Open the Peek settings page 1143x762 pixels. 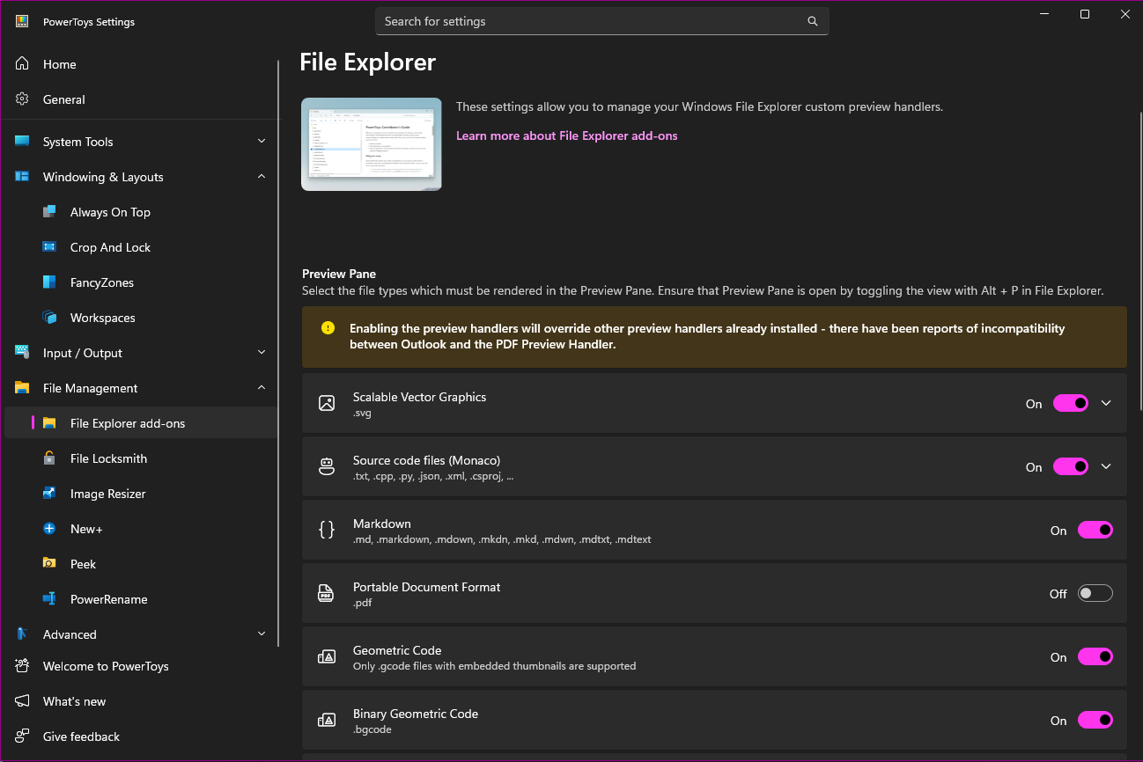(141, 564)
